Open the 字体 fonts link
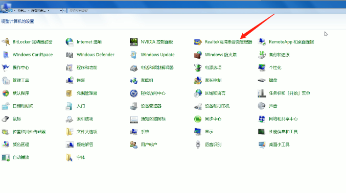 pos(81,157)
